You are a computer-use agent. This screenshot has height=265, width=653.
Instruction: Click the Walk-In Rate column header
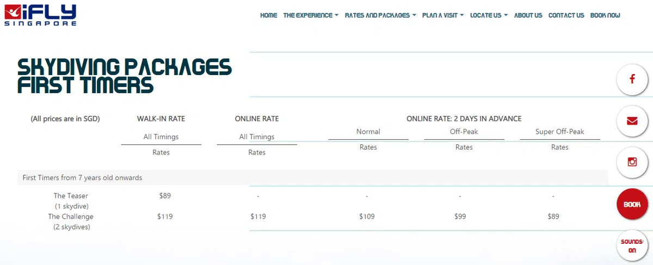click(x=161, y=119)
